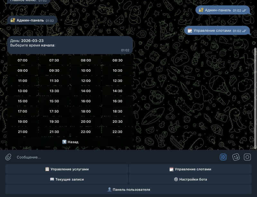Image resolution: width=257 pixels, height=197 pixels.
Task: Select the 14:30 time slot
Action: tap(118, 91)
